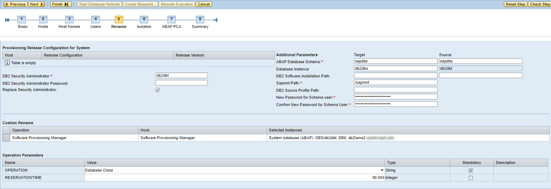Toggle Replace Security Administrator checkbox
The width and height of the screenshot is (551, 189).
tap(158, 90)
